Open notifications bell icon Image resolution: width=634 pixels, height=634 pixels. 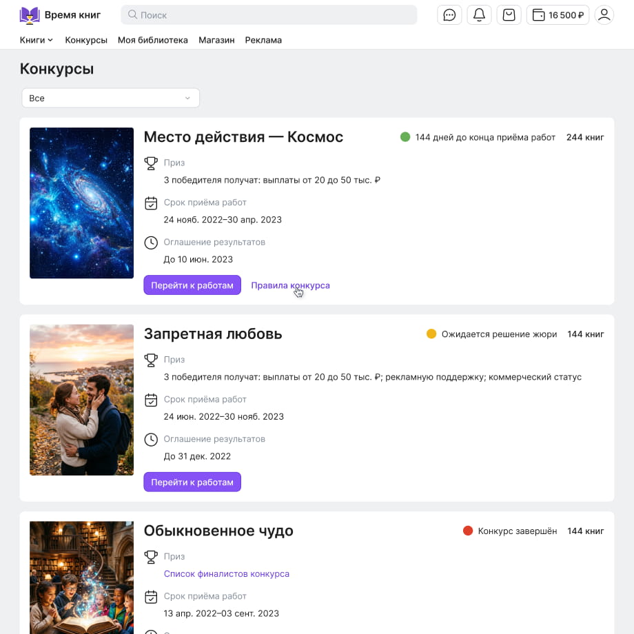(479, 15)
